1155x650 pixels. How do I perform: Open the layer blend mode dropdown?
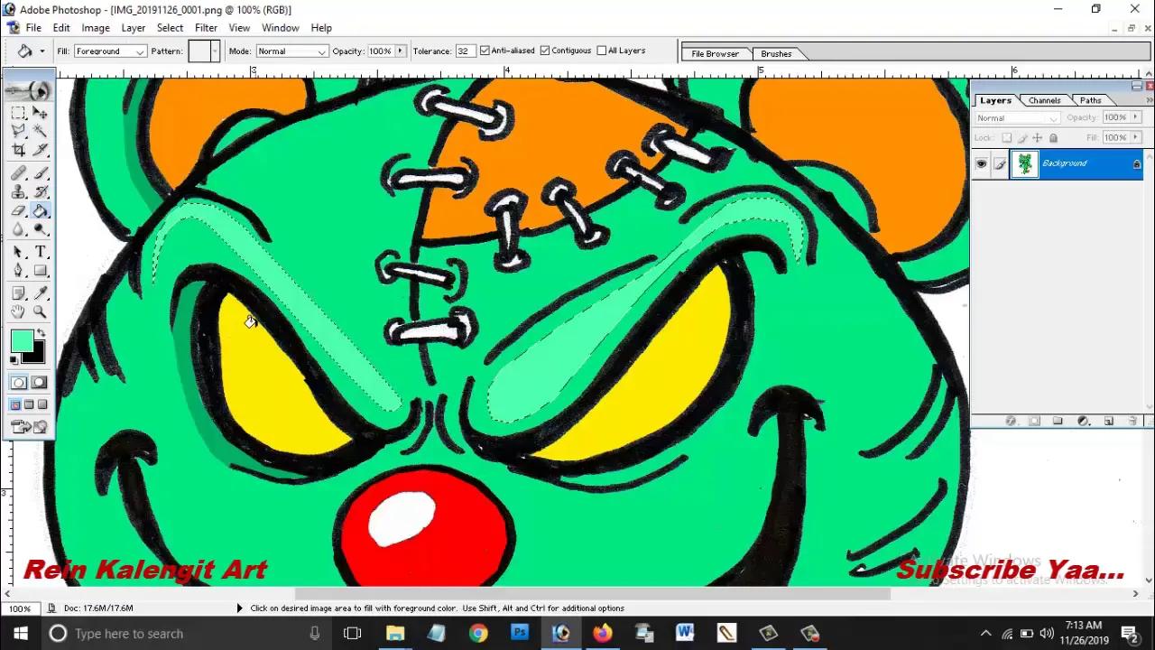1018,118
